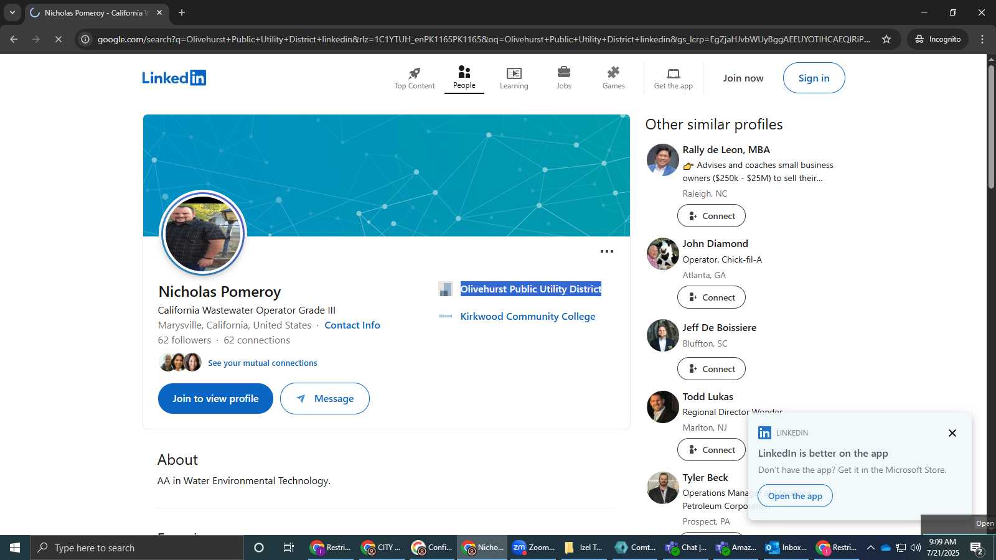Click Rally de Leon's profile picture
This screenshot has height=560, width=996.
[663, 160]
